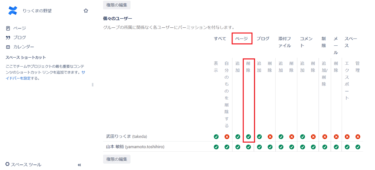Open the カレンダー sidebar item
Image resolution: width=375 pixels, height=170 pixels.
20,47
